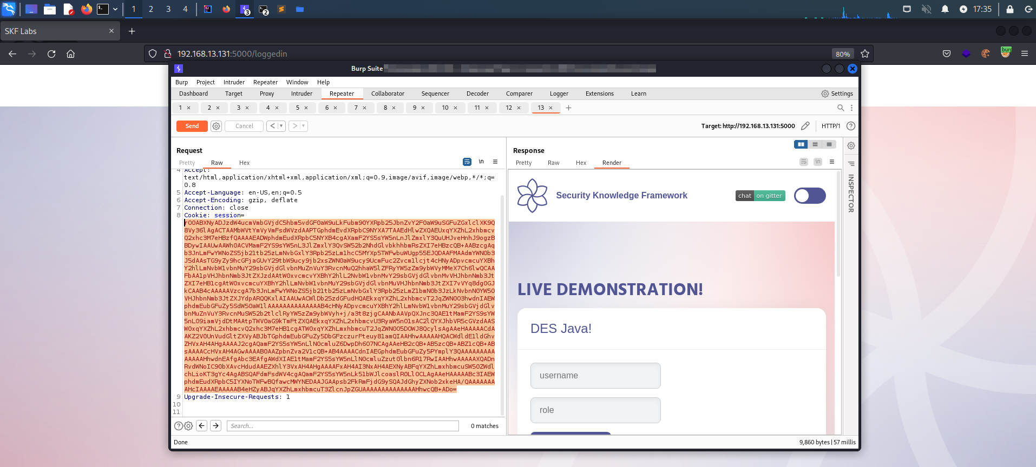Select response Raw view
The width and height of the screenshot is (1036, 467).
(x=553, y=163)
